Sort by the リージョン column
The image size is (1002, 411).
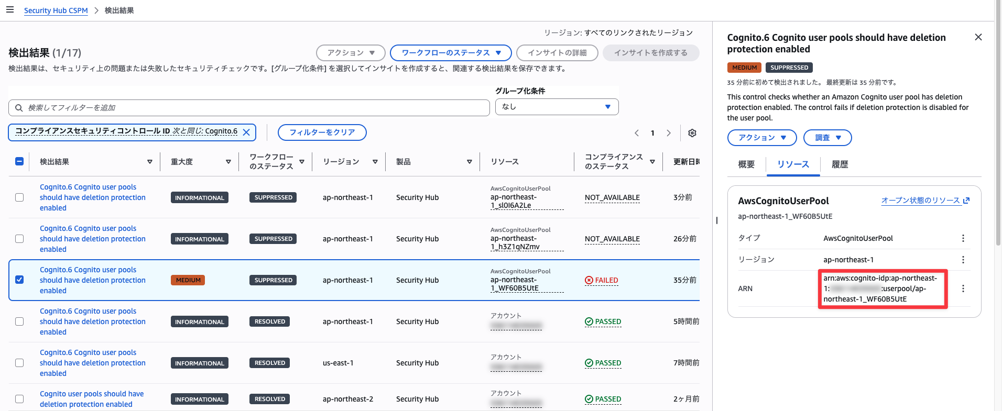pos(375,162)
